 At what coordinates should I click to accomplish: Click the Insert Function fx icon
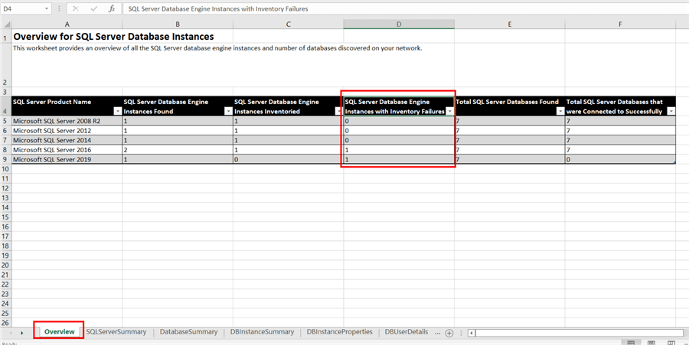112,8
